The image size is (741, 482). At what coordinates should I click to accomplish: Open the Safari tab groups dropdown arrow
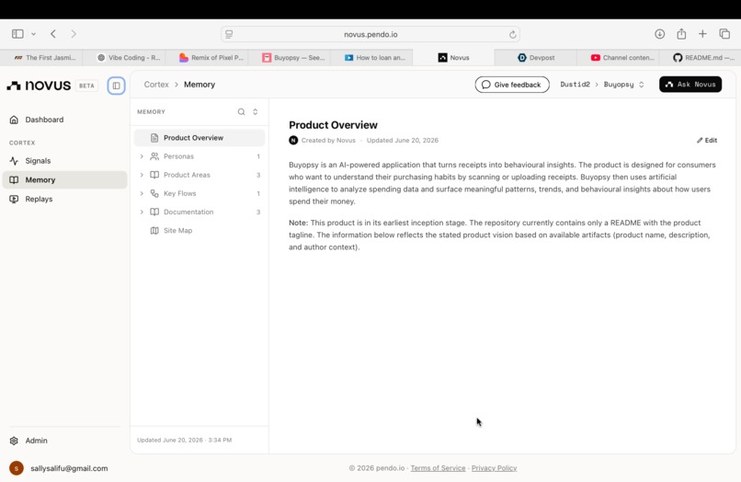click(33, 34)
